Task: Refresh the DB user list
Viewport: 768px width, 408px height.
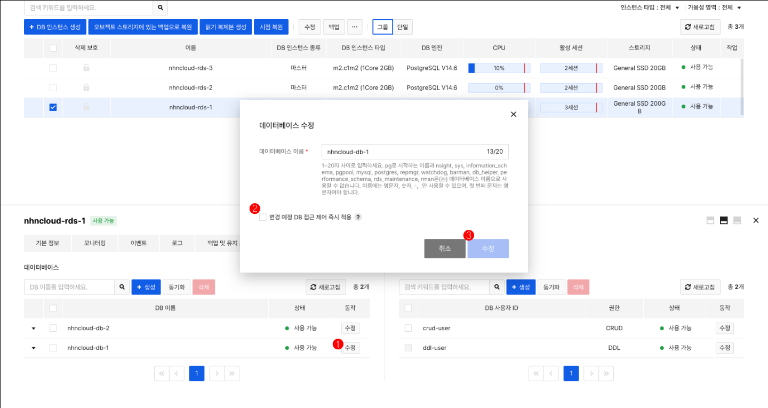Action: (x=700, y=287)
